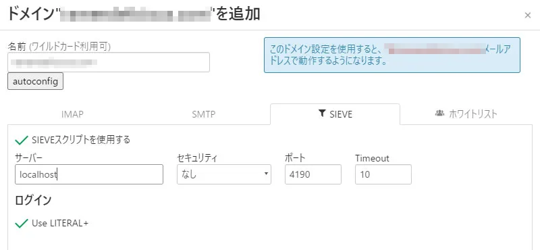Toggle the SIEVEスクリプトを使用する option text

[x=81, y=140]
